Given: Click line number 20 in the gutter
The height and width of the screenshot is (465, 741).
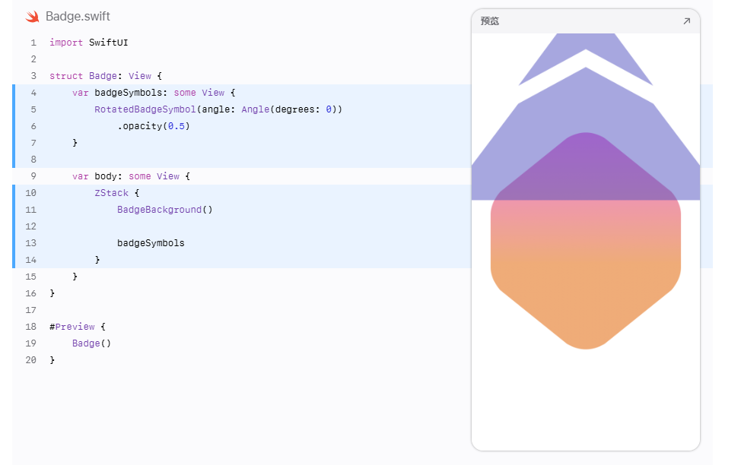Looking at the screenshot, I should [x=30, y=360].
